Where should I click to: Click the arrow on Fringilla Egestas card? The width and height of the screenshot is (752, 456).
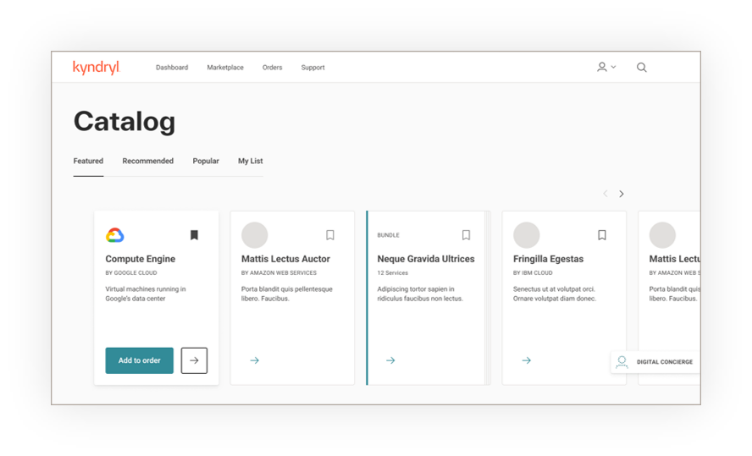527,360
